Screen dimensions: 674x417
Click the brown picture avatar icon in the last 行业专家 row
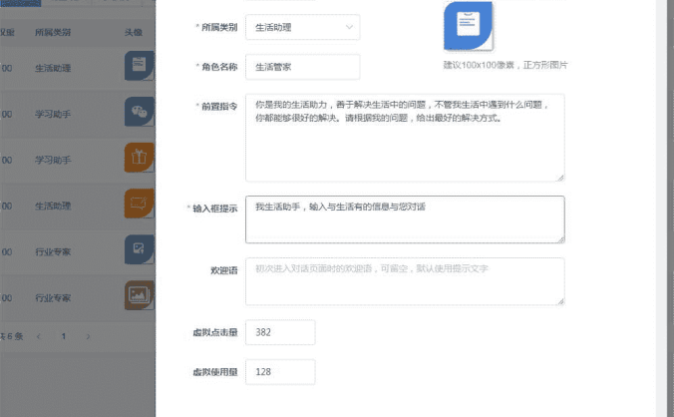tap(140, 295)
